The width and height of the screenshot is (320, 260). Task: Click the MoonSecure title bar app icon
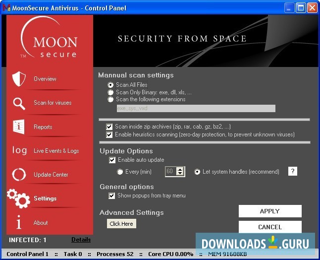point(6,8)
